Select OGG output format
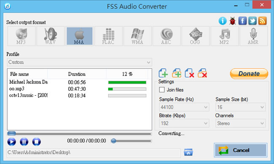The width and height of the screenshot is (274, 164). [x=196, y=36]
